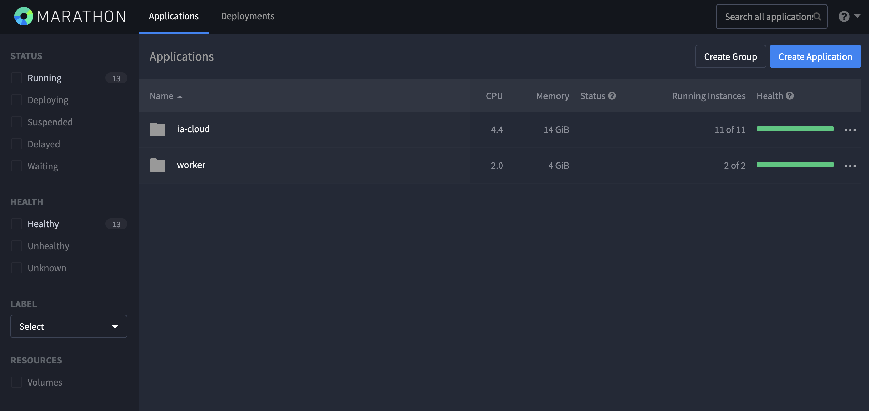
Task: Sort by the Health column header
Action: tap(770, 96)
